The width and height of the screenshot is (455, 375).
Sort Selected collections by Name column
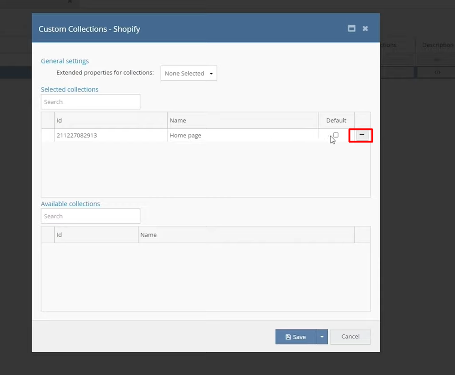(242, 121)
